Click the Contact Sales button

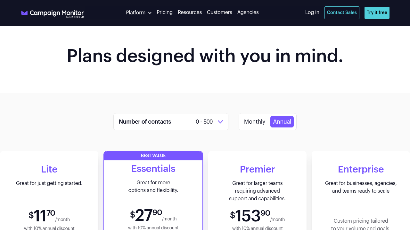[342, 13]
